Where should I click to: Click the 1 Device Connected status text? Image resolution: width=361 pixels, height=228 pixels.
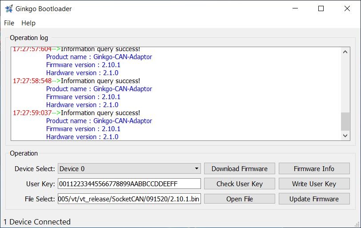click(x=37, y=222)
